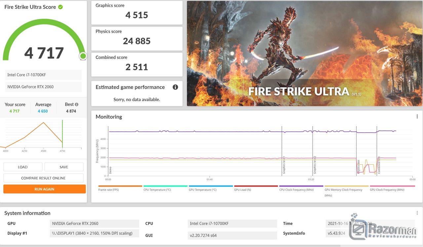Click the 01:40 label on the monitoring time axis
This screenshot has height=247, width=423.
210,180
